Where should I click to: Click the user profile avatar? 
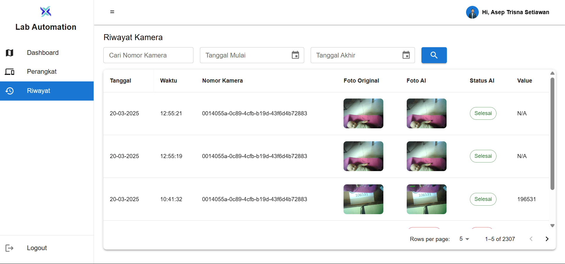click(472, 12)
